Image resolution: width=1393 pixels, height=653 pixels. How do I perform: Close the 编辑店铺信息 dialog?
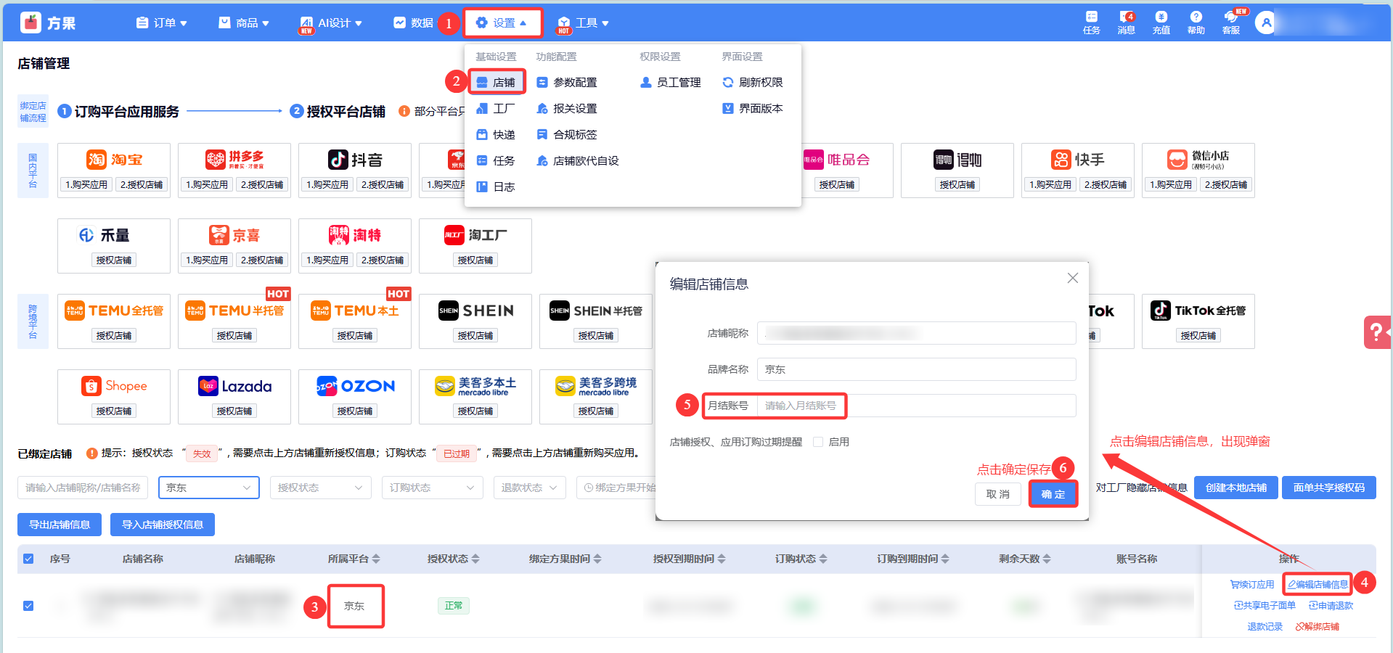1073,278
